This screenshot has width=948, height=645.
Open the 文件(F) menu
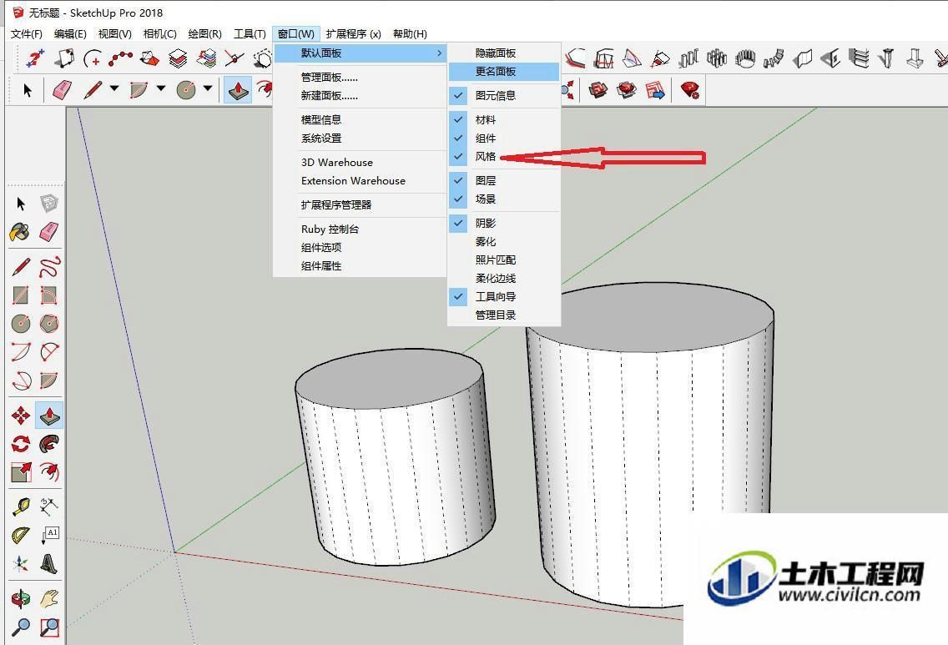point(27,34)
